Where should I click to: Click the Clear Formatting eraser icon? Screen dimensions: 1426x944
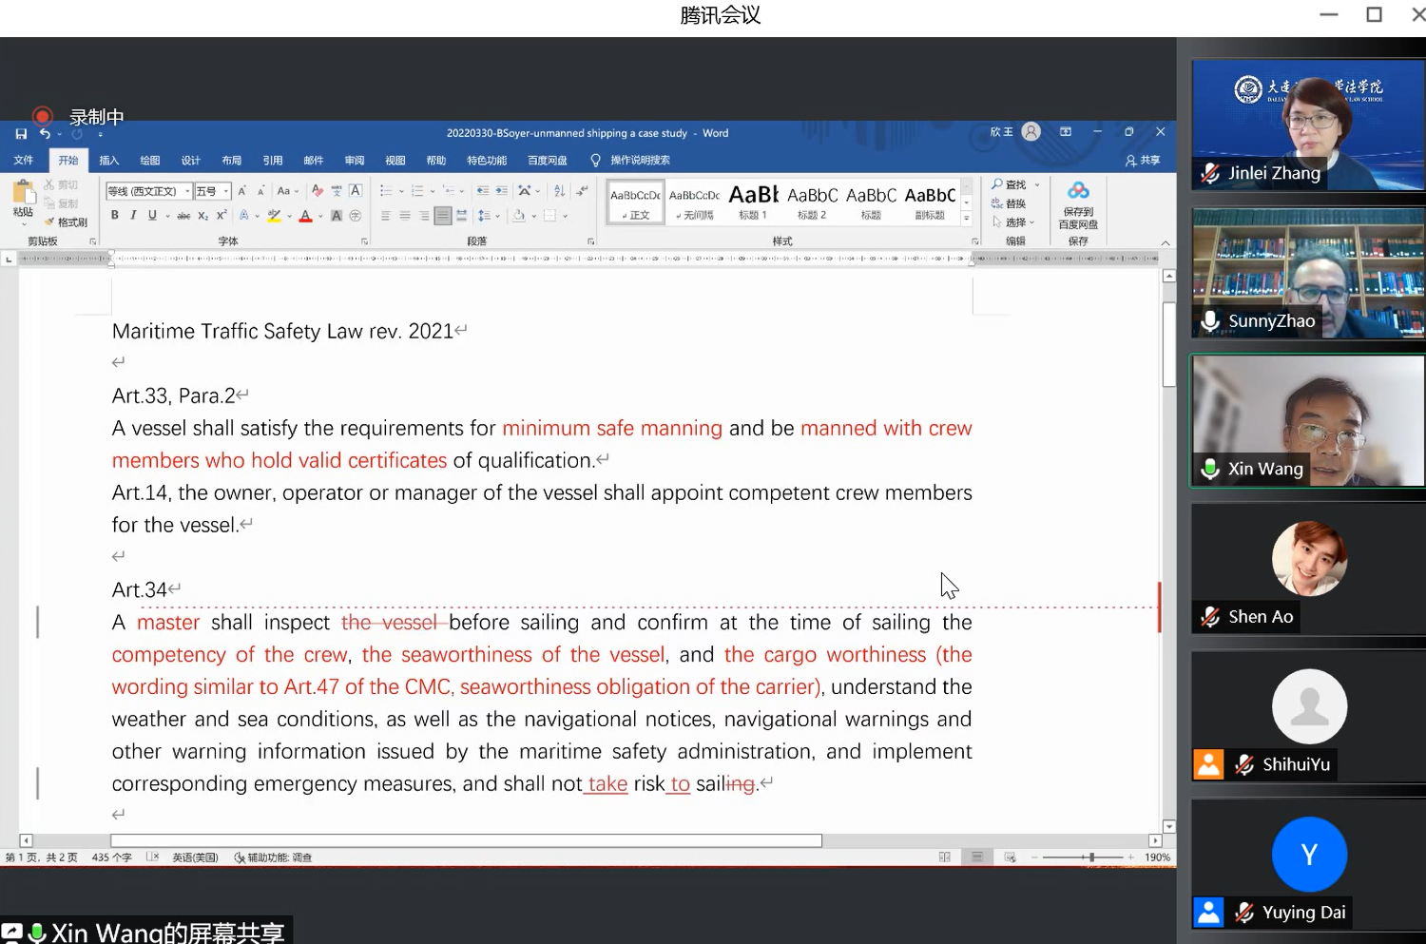pos(318,191)
